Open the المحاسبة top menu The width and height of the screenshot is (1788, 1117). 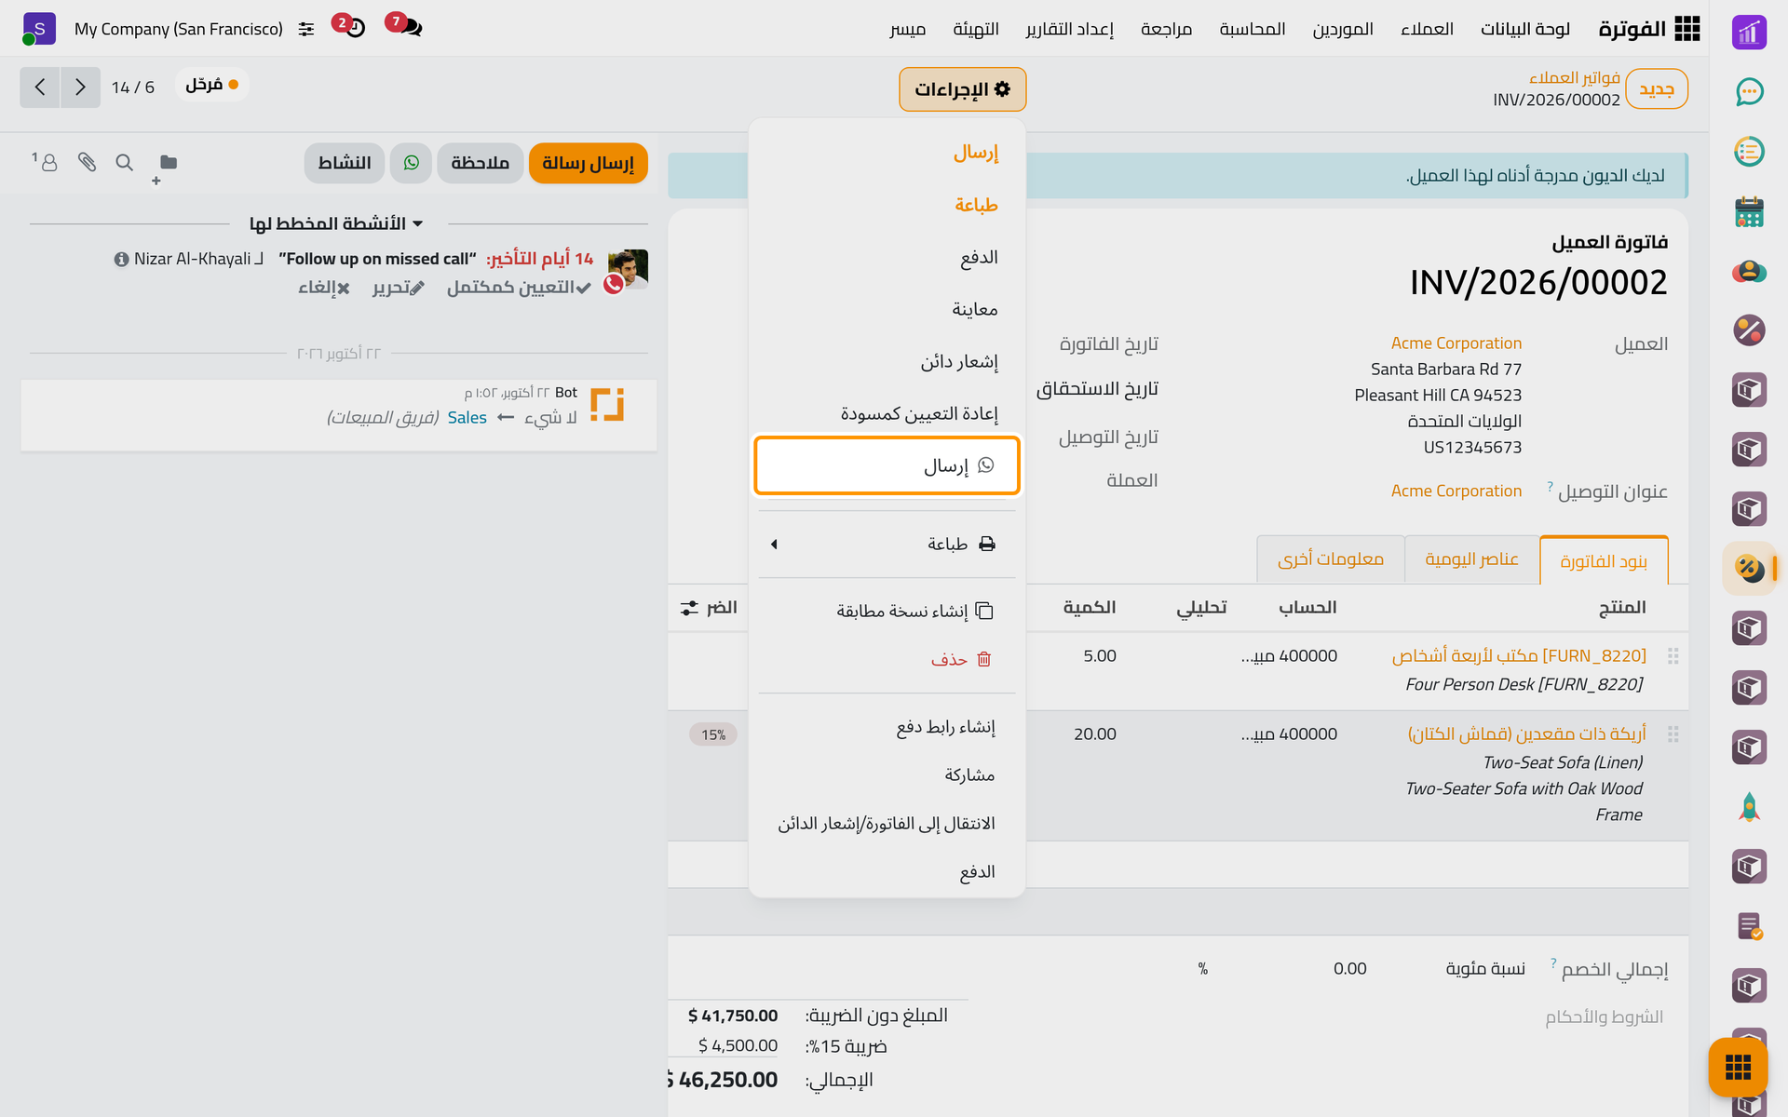[1253, 29]
